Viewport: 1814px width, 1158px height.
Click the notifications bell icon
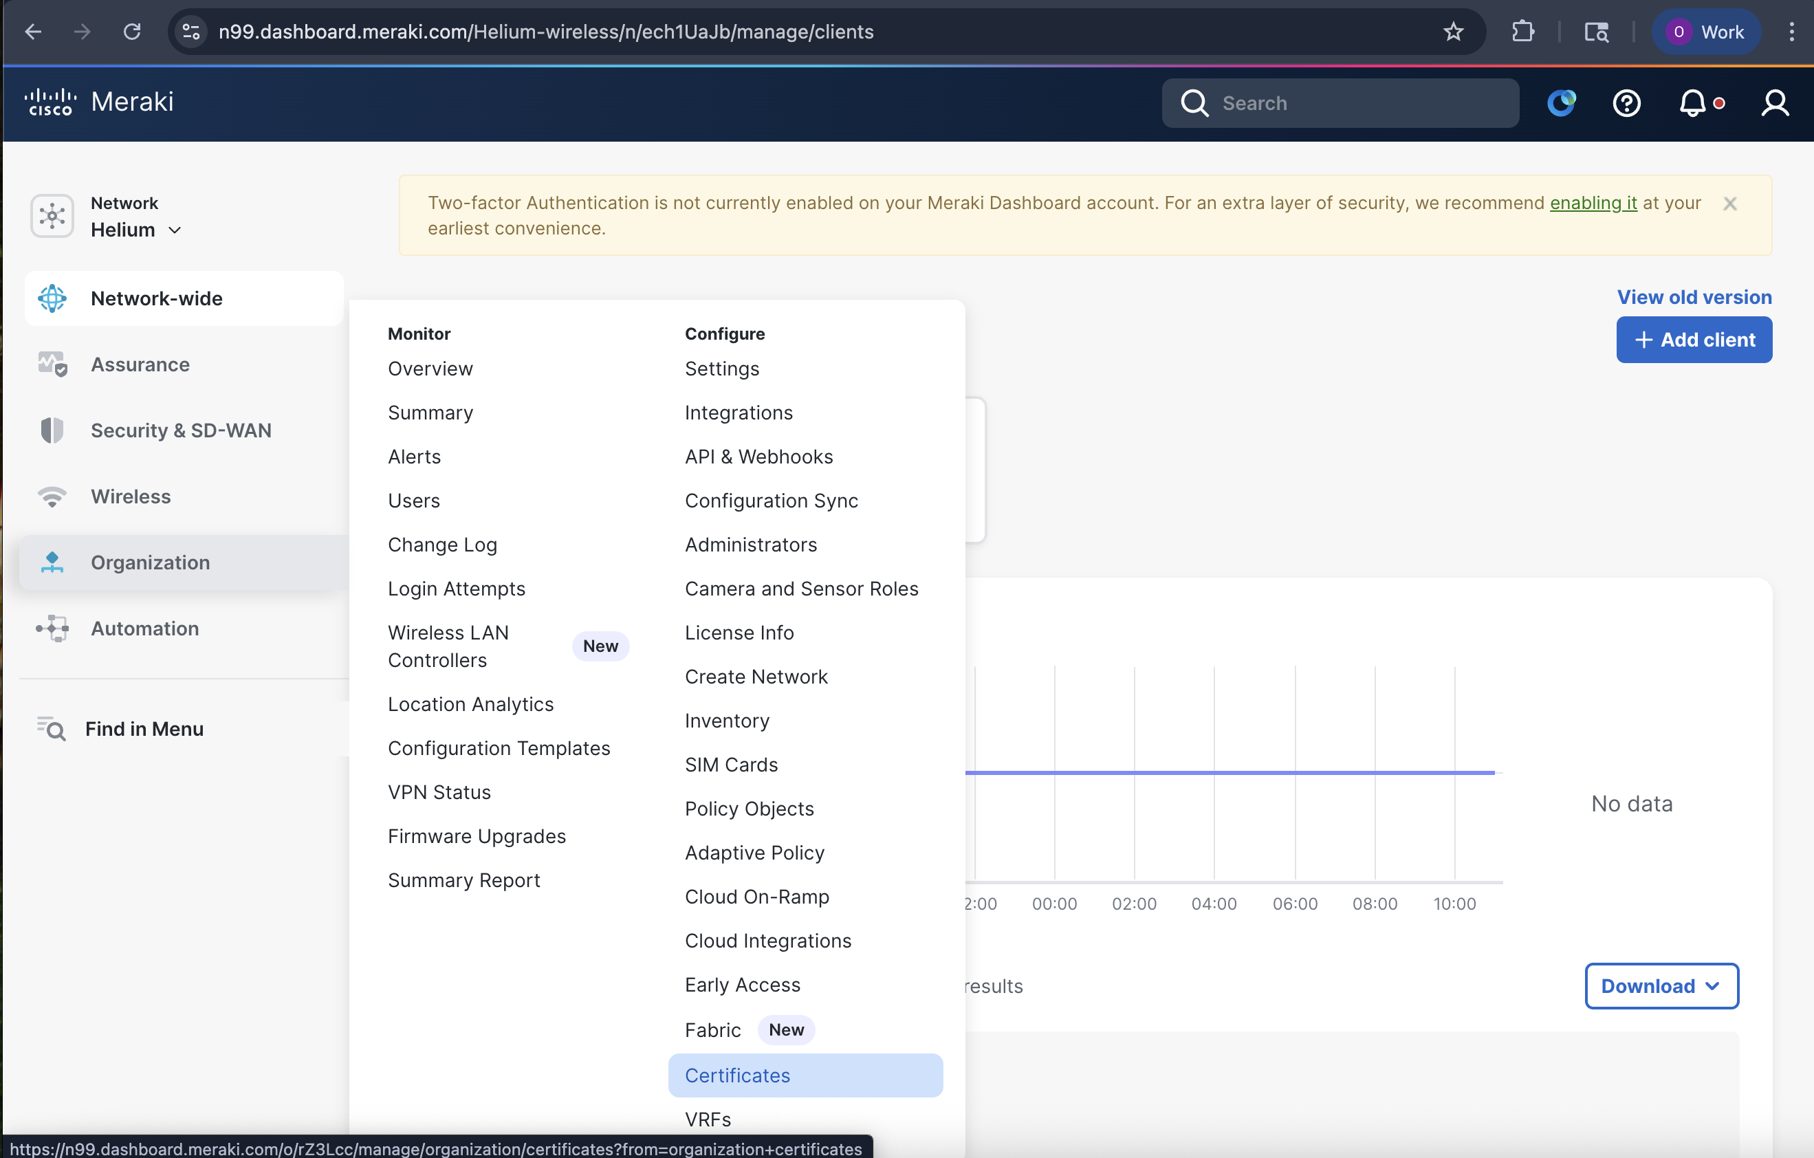(1692, 103)
